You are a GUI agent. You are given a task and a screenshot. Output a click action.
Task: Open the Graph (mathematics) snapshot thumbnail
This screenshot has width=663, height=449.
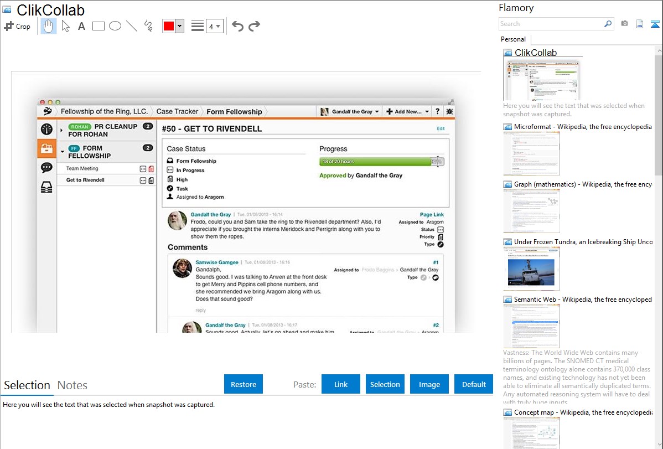[x=531, y=211]
